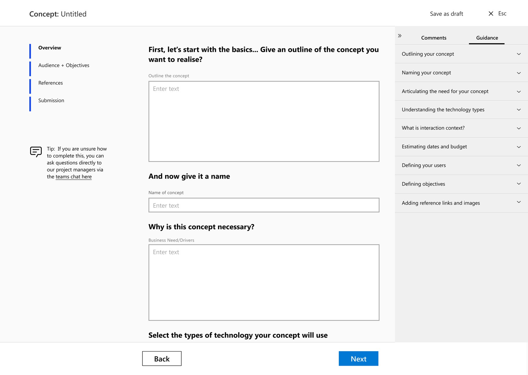Expand 'Defining objectives' guidance section
This screenshot has height=375, width=528.
(x=461, y=184)
